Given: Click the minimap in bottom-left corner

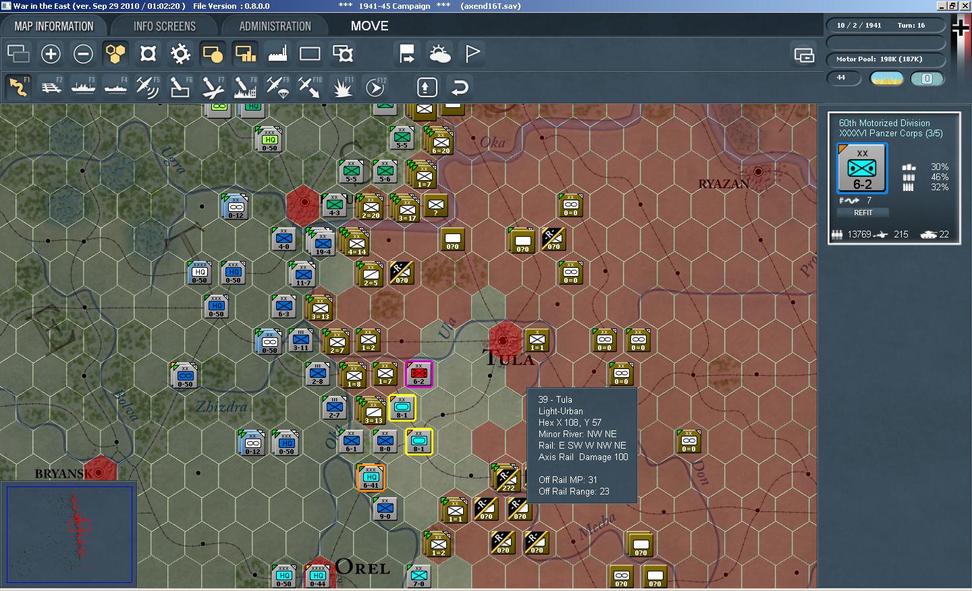Looking at the screenshot, I should click(x=70, y=534).
